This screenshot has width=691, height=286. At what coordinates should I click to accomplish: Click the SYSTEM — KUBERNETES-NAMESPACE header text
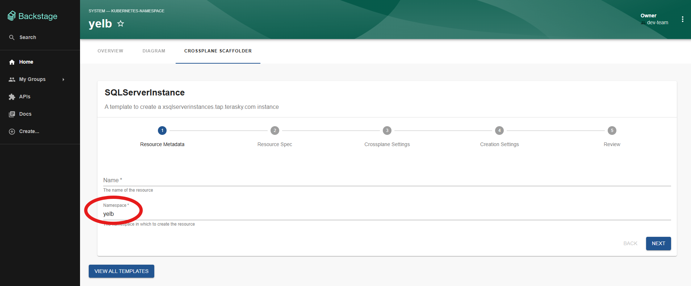click(126, 11)
